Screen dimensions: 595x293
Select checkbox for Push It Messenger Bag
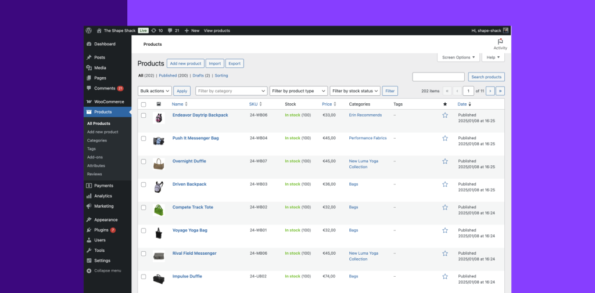coord(144,138)
